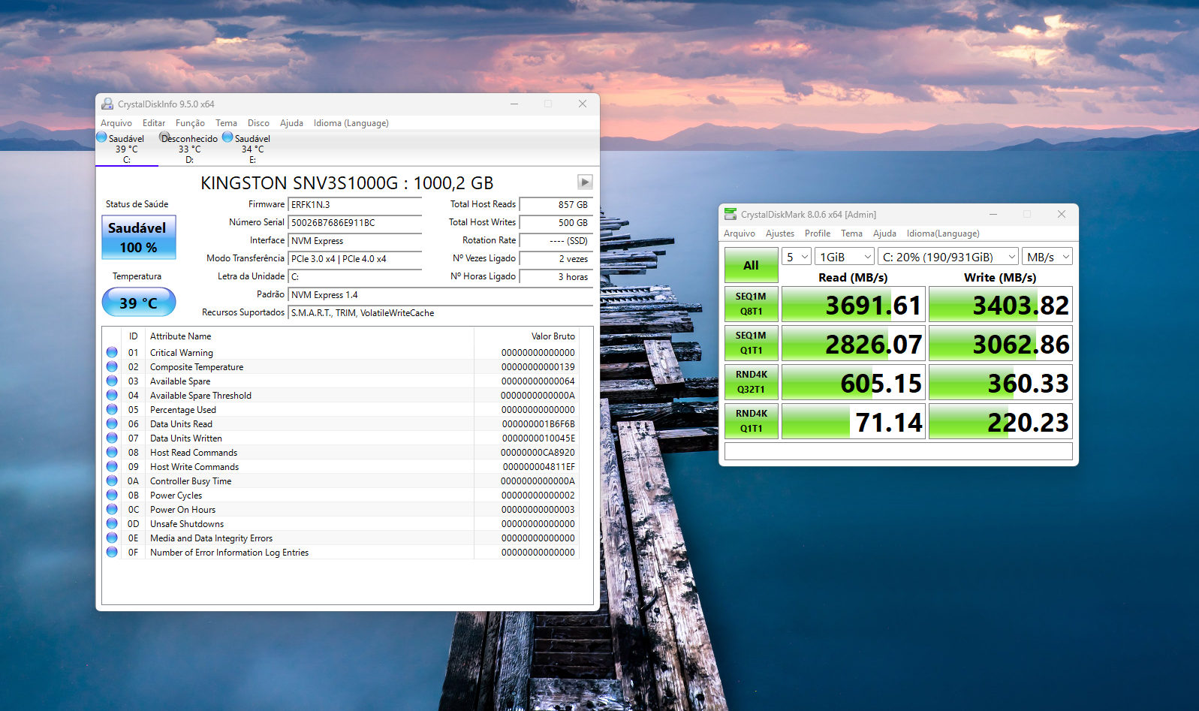Click Available Spare status orb
This screenshot has width=1199, height=711.
click(112, 381)
